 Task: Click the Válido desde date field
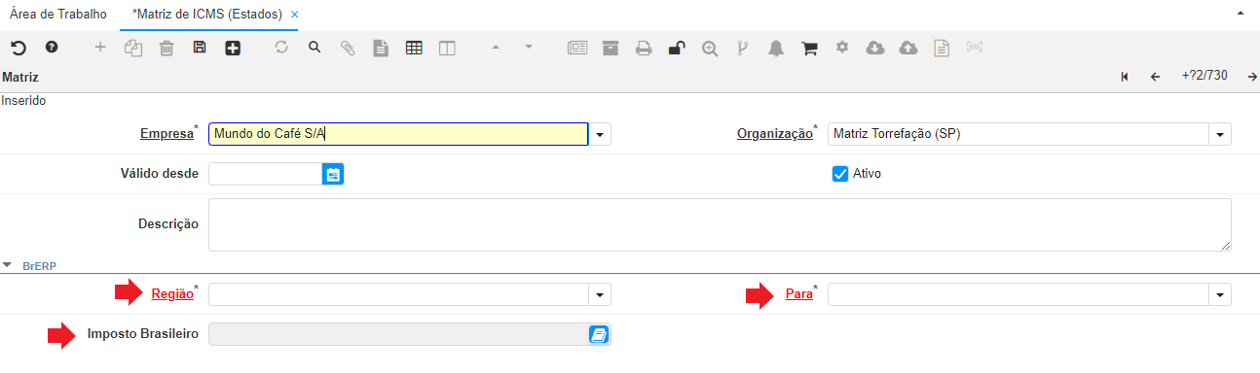tap(266, 174)
